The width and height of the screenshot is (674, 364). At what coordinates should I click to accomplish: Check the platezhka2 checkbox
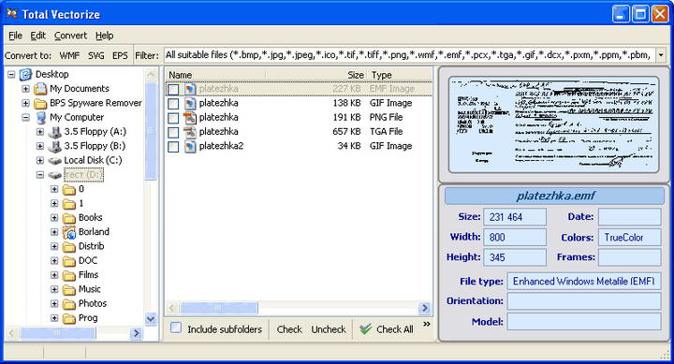click(x=173, y=147)
